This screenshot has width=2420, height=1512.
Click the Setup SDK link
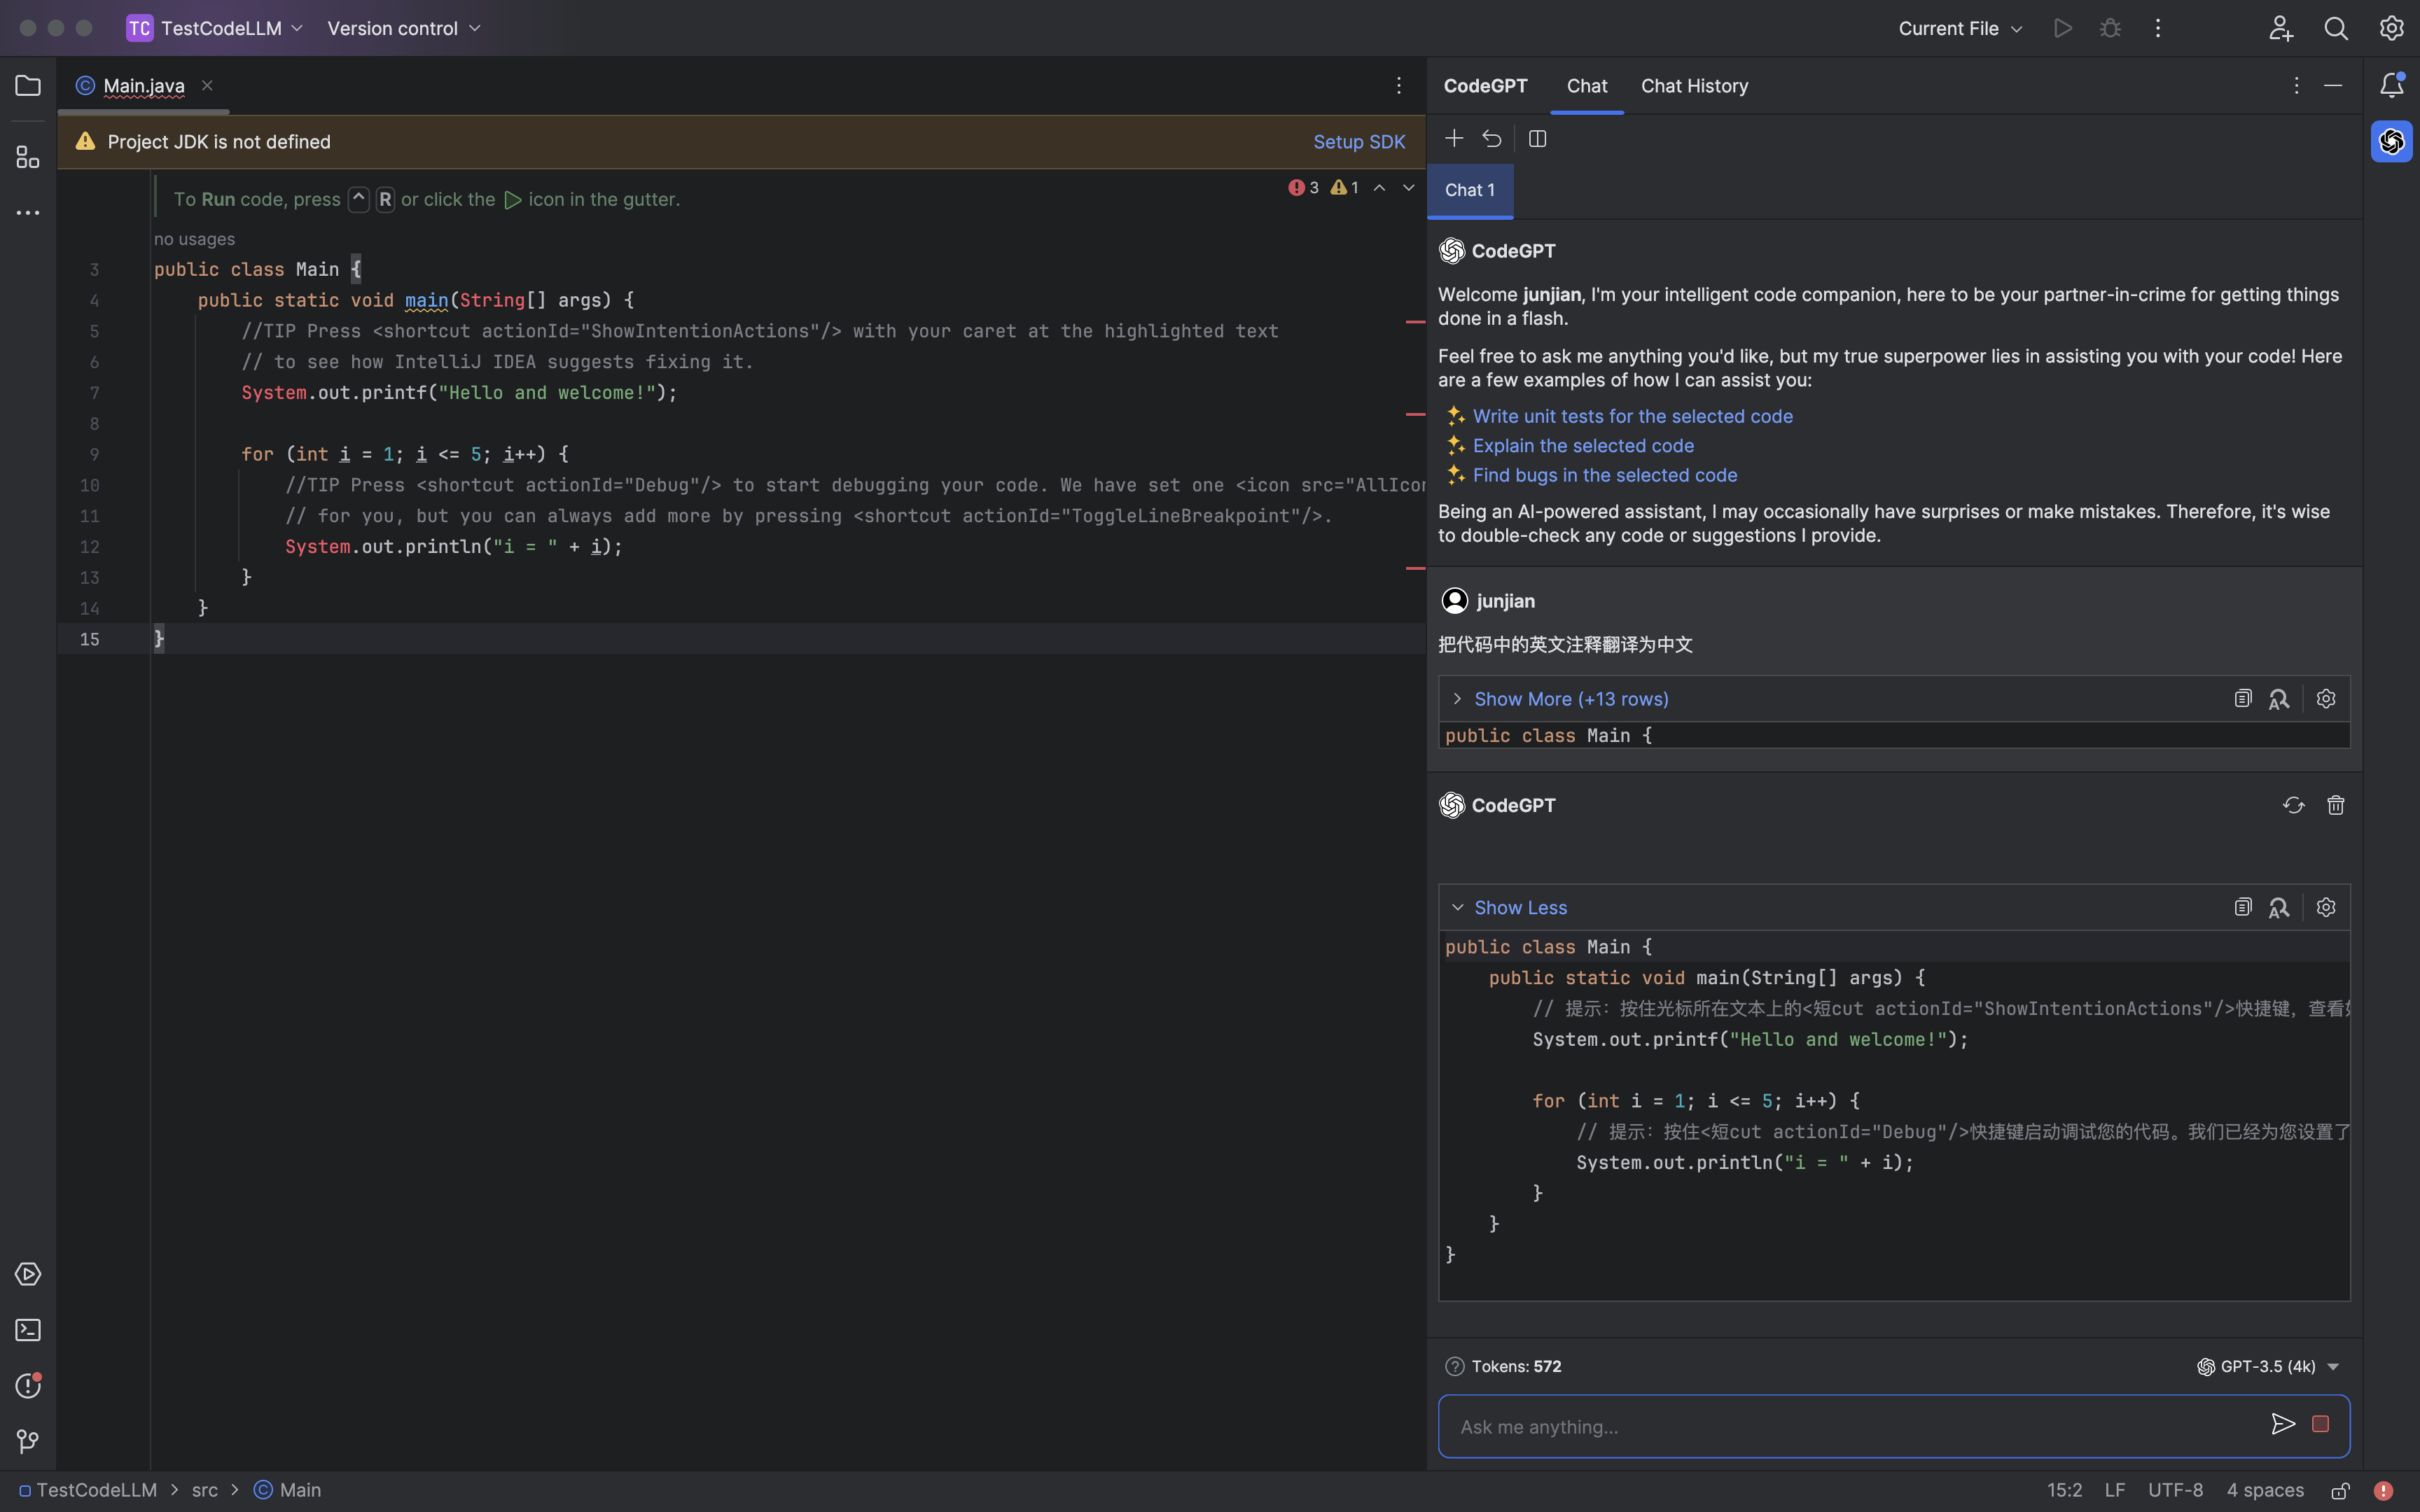(x=1358, y=142)
